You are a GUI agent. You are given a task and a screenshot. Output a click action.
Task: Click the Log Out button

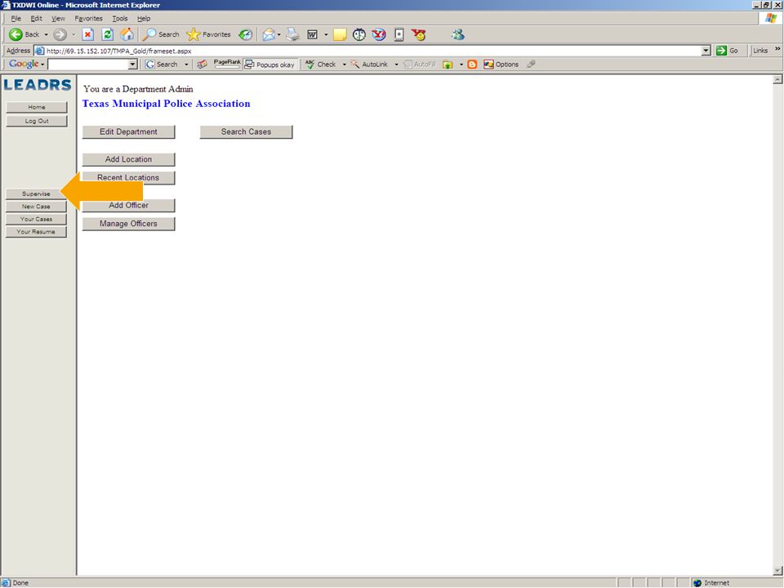point(37,121)
